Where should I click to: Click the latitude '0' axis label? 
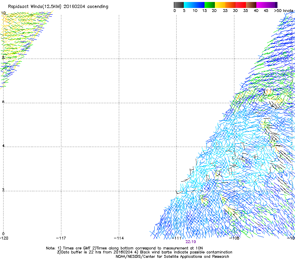3,234
